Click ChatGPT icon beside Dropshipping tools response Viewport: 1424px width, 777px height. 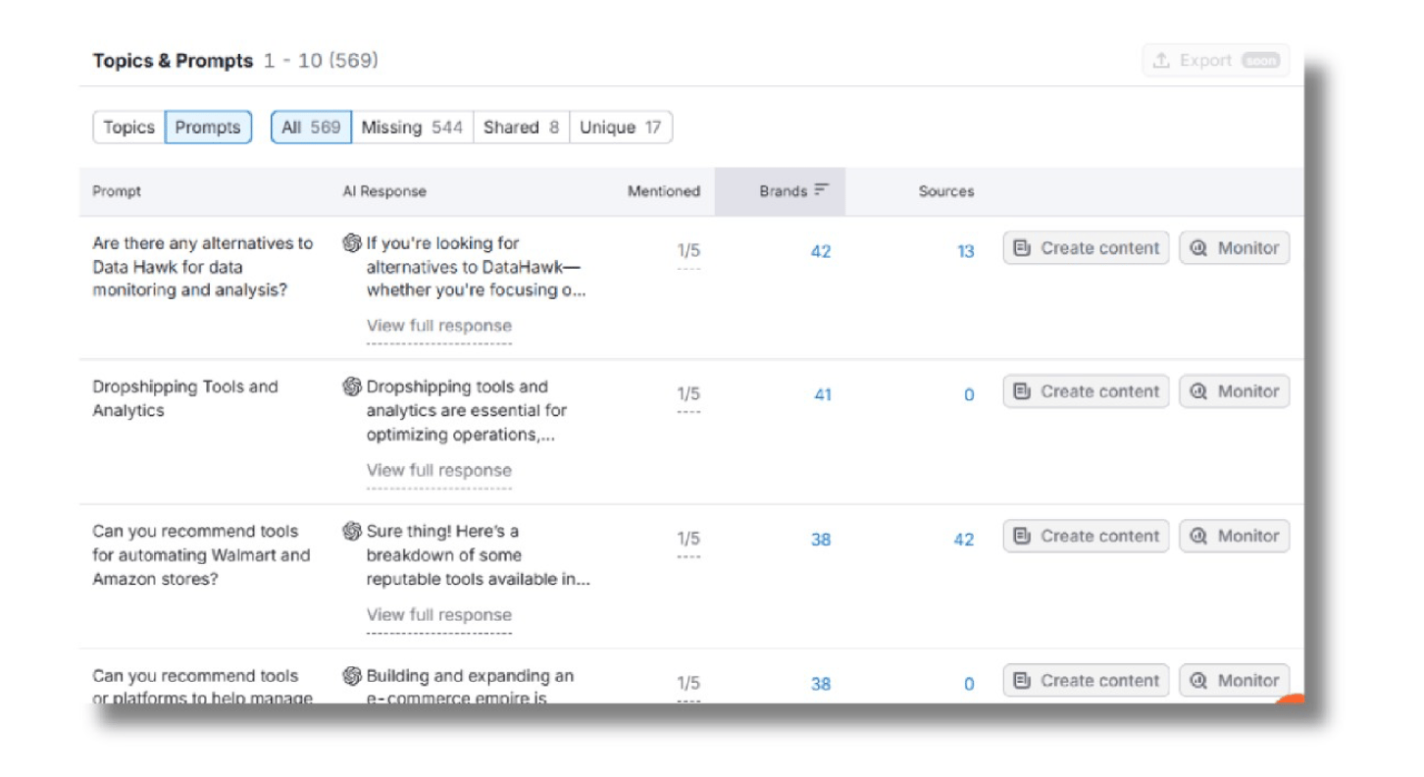click(x=352, y=387)
